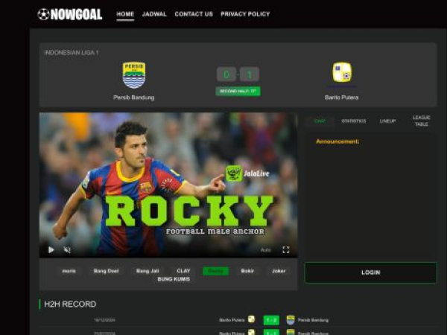Open the JADWAL menu item
The image size is (447, 335).
coord(154,14)
